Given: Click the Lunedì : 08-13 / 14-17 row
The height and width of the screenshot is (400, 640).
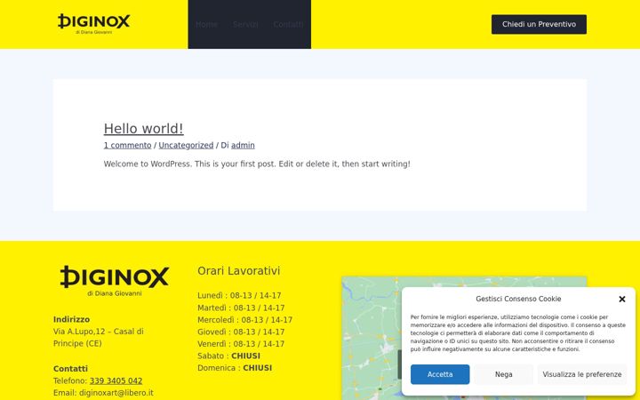Looking at the screenshot, I should tap(239, 295).
